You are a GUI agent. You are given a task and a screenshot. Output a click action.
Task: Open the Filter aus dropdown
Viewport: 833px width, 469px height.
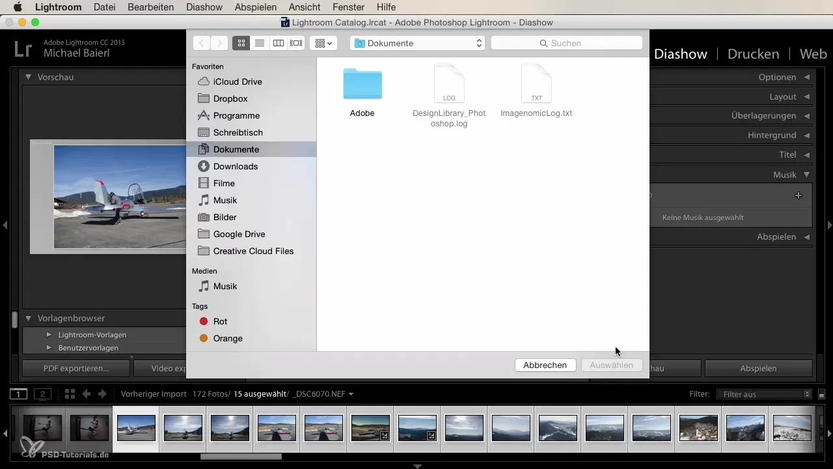pyautogui.click(x=763, y=394)
